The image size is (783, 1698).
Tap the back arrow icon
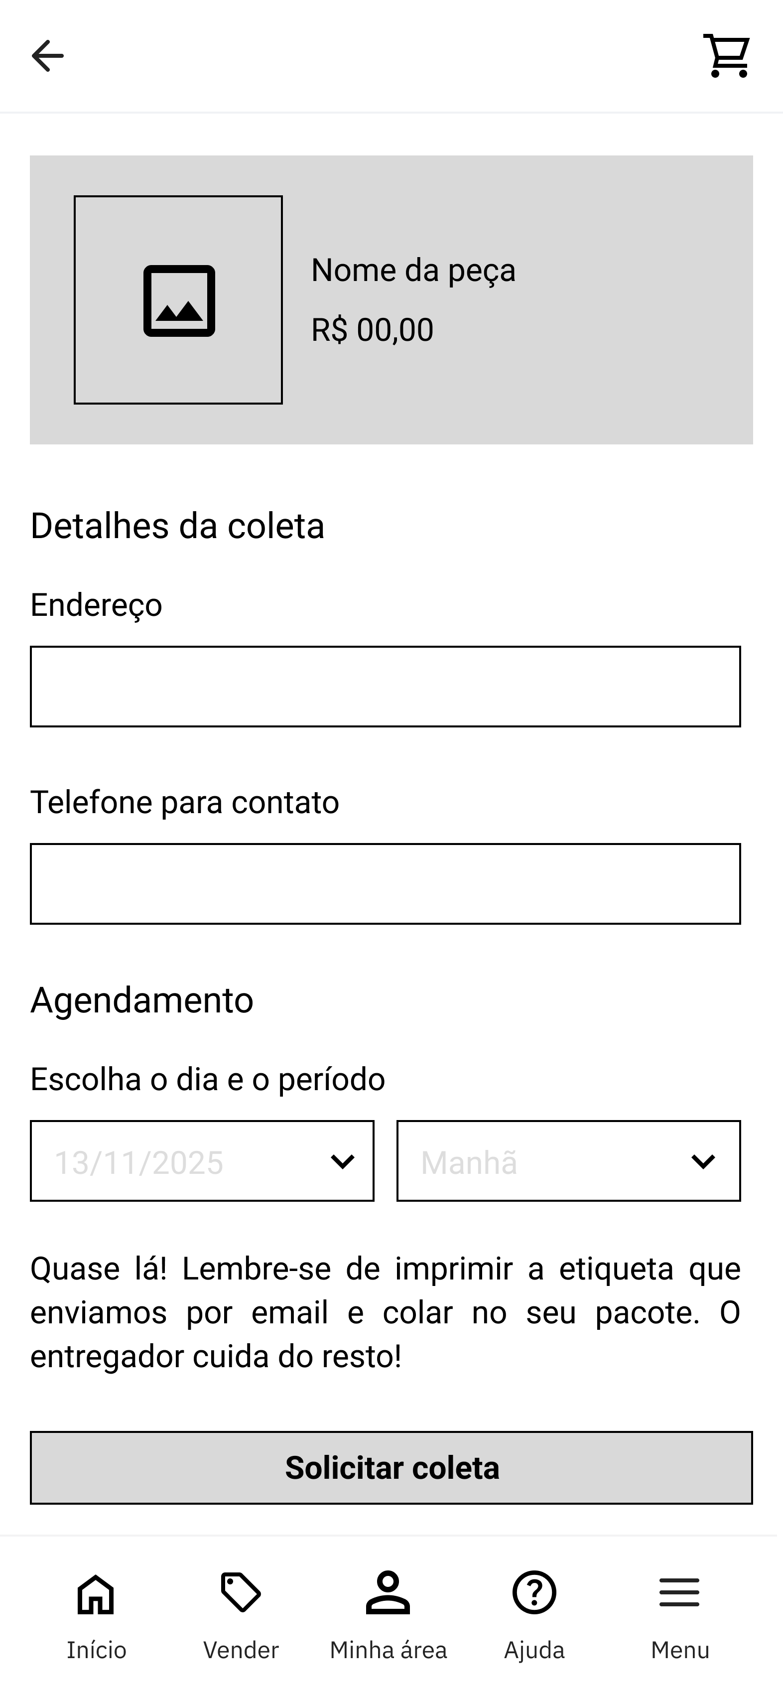click(47, 56)
